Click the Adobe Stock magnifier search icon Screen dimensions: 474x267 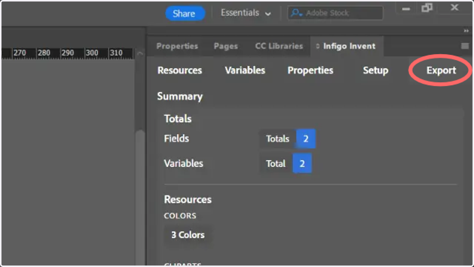(x=296, y=13)
